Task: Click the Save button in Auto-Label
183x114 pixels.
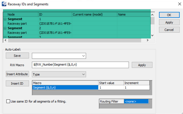Action: [x=17, y=56]
